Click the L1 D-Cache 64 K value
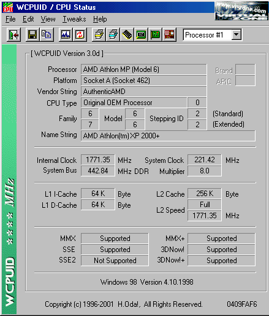 [98, 205]
